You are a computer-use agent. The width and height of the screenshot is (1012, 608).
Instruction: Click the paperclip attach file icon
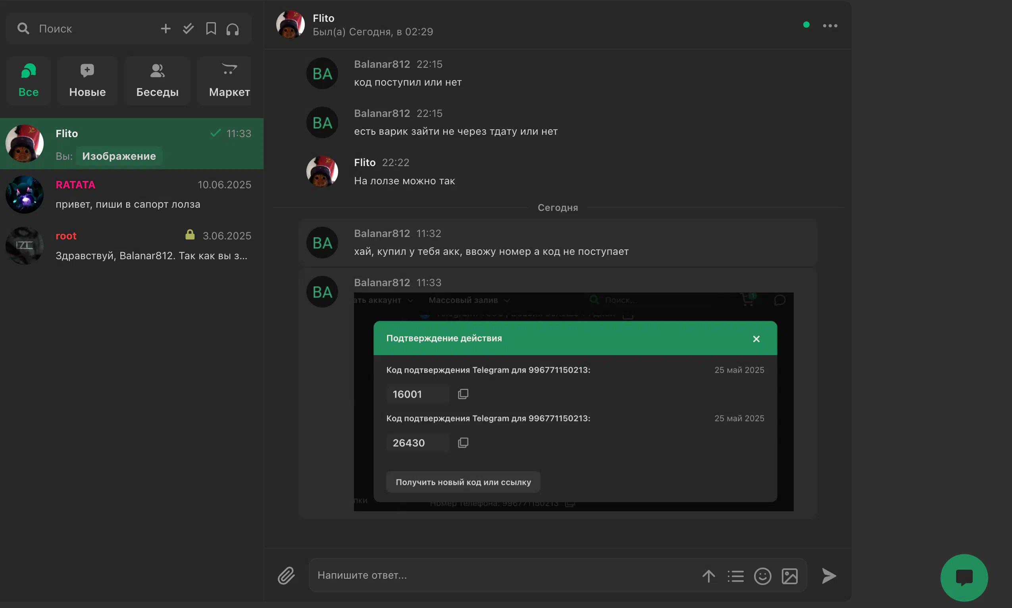pyautogui.click(x=286, y=575)
